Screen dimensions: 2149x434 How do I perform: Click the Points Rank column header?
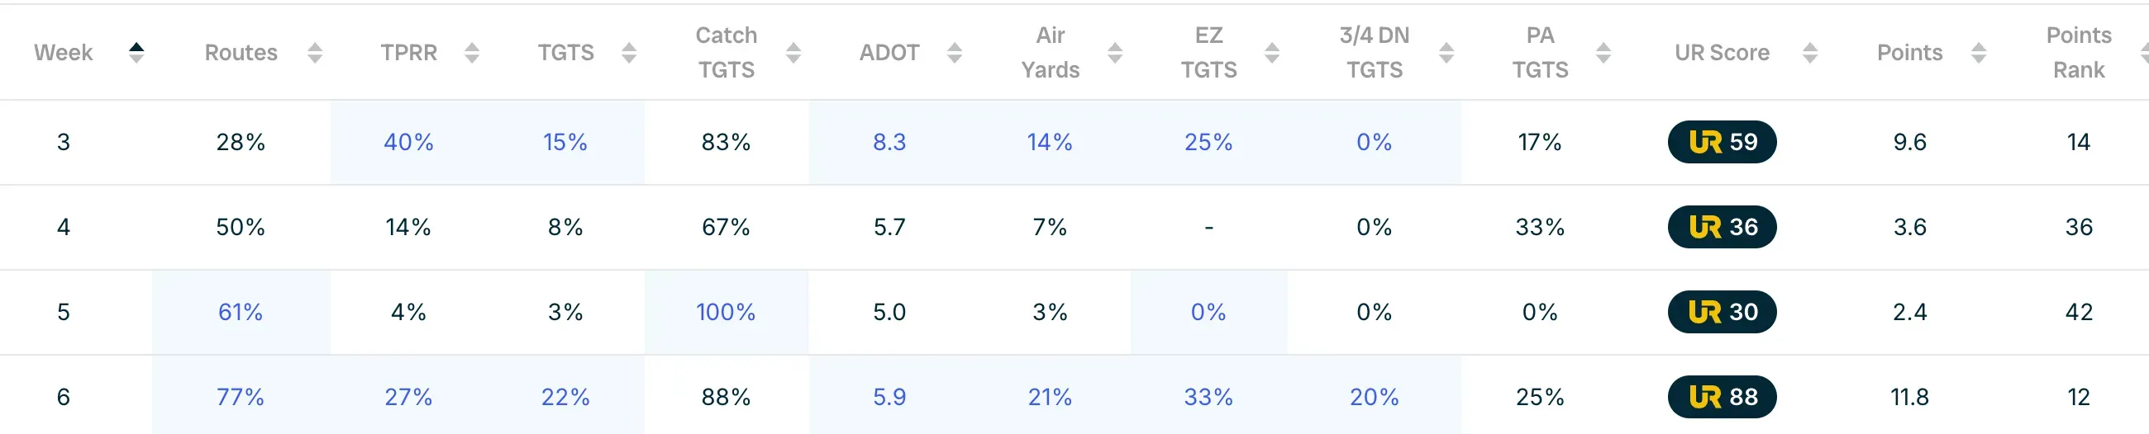2078,53
